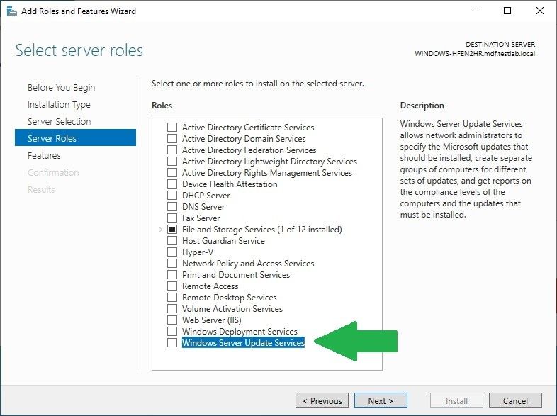
Task: Tick the Host Guardian Service checkbox
Action: click(x=172, y=241)
